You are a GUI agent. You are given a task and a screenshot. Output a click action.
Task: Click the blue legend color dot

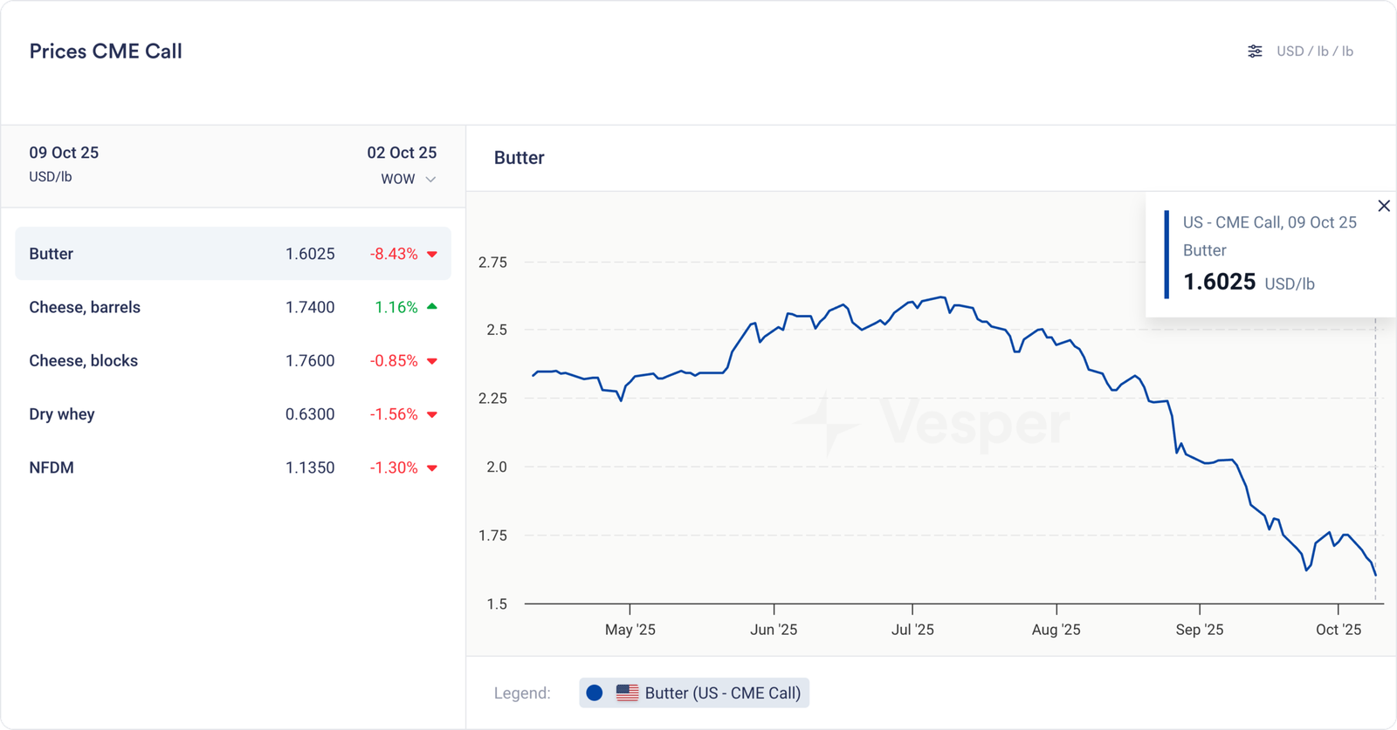tap(595, 693)
